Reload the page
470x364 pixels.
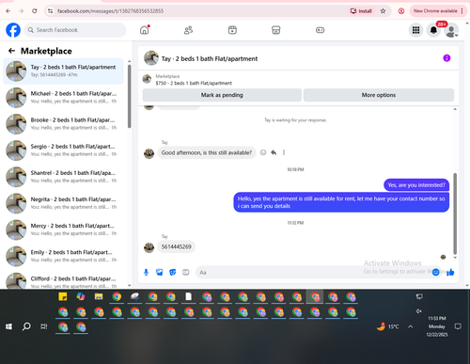[x=35, y=11]
